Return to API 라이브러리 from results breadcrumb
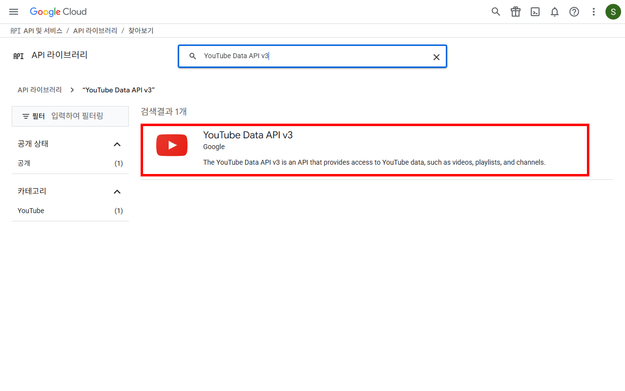Screen dimensions: 625x391 pos(40,90)
